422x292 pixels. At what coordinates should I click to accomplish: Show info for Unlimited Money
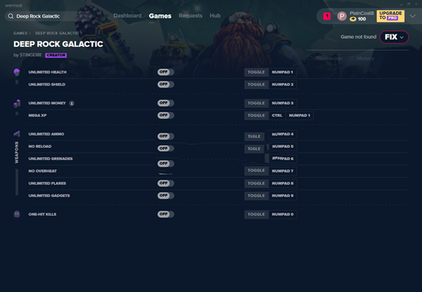click(72, 103)
